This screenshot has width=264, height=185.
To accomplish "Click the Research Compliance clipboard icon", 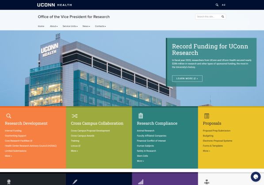I will (141, 116).
